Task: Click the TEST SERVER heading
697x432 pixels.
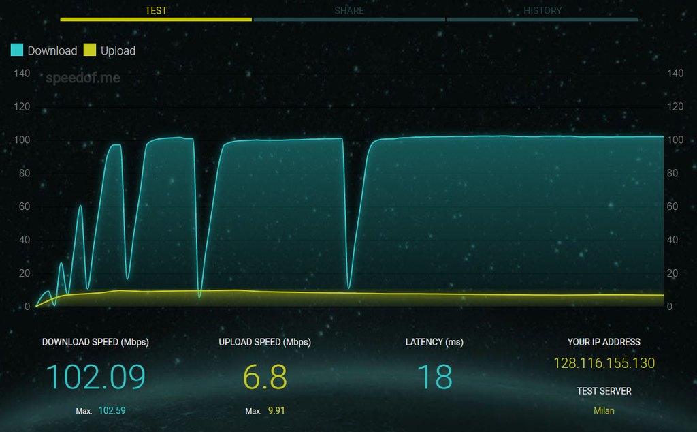Action: pos(604,391)
